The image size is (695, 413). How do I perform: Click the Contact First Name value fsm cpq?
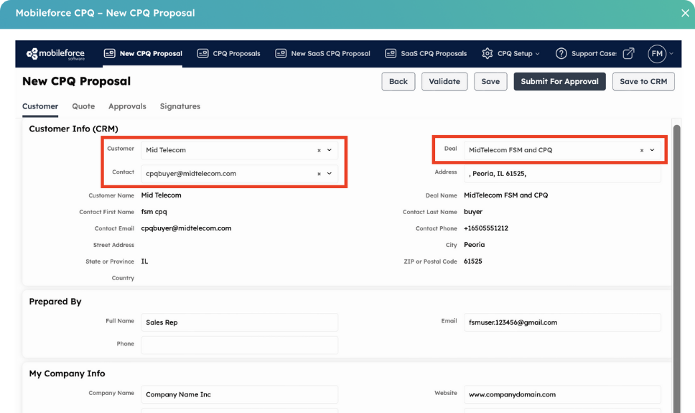[154, 212]
